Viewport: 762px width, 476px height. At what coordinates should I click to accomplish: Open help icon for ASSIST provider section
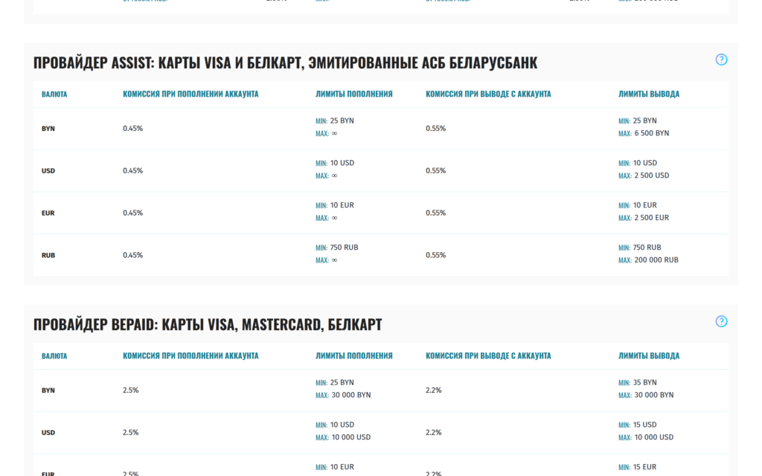pyautogui.click(x=721, y=59)
